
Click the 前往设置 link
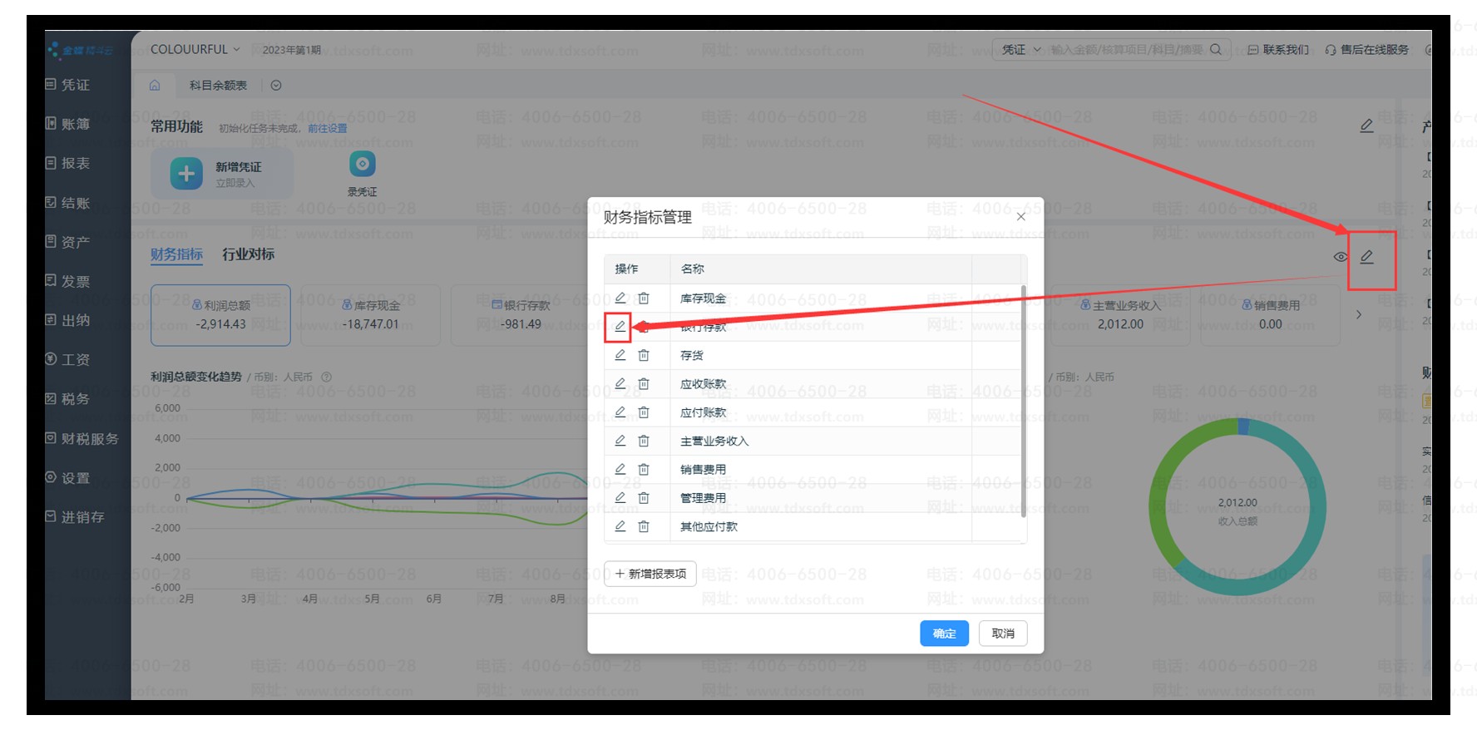pyautogui.click(x=328, y=128)
